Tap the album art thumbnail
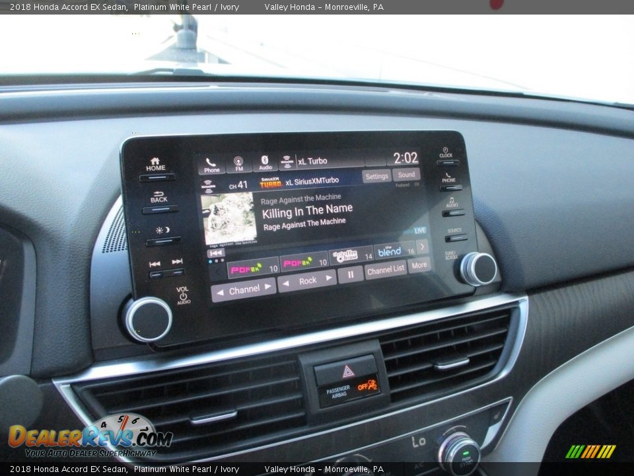This screenshot has height=476, width=634. (x=229, y=219)
